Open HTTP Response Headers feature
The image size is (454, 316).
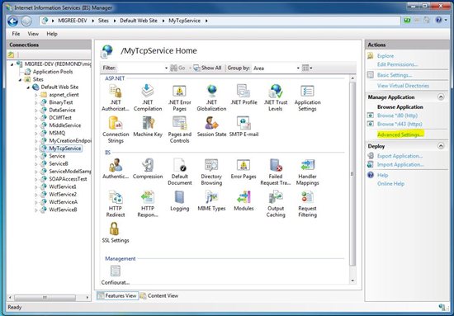pos(148,204)
